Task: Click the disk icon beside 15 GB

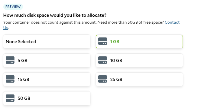Action: 10,79
